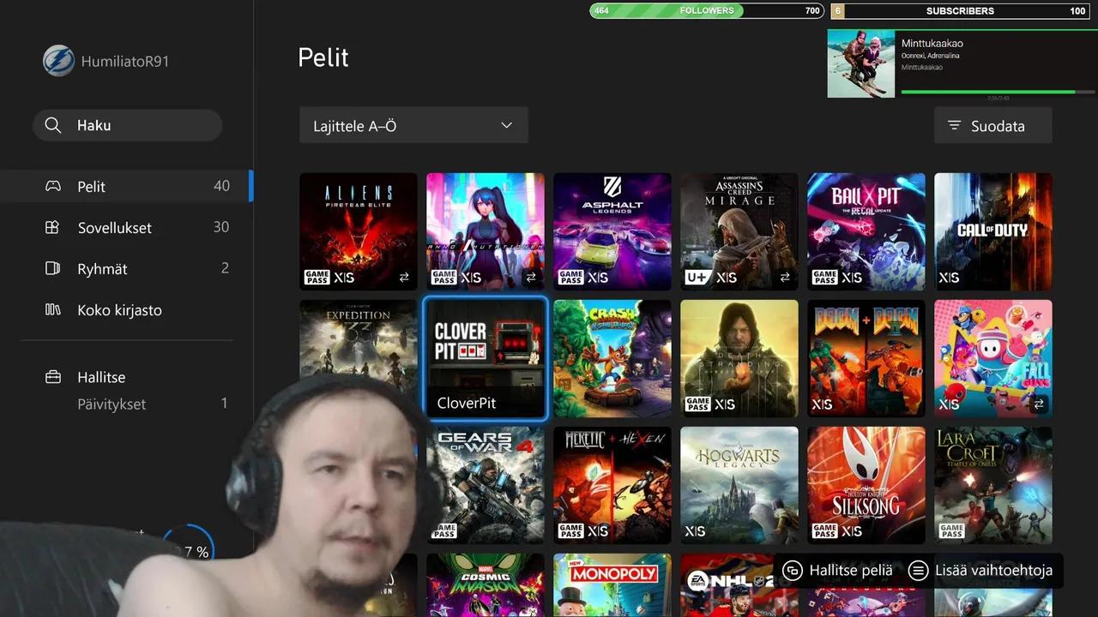Click the U+ badge on Assassin's Creed tile
The width and height of the screenshot is (1098, 617).
coord(697,277)
